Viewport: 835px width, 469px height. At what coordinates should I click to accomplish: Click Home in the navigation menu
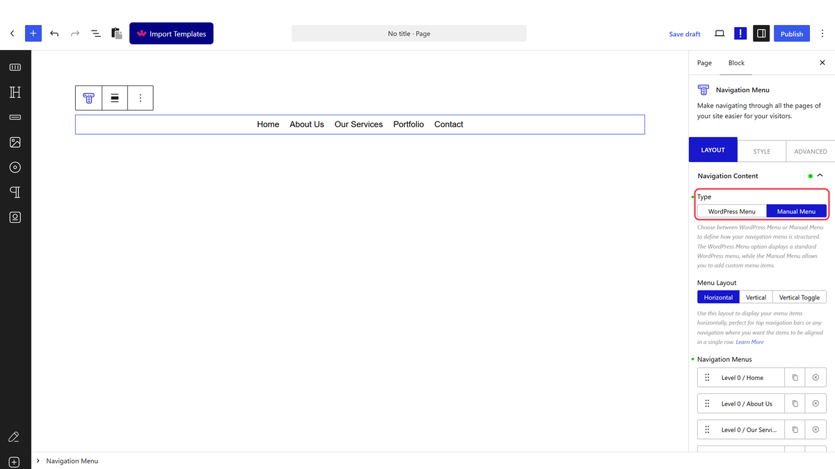pyautogui.click(x=268, y=124)
